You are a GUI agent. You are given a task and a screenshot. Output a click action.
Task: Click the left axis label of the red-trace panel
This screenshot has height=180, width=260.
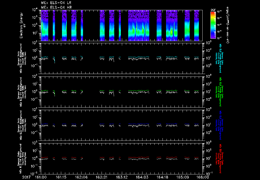click(x=22, y=159)
